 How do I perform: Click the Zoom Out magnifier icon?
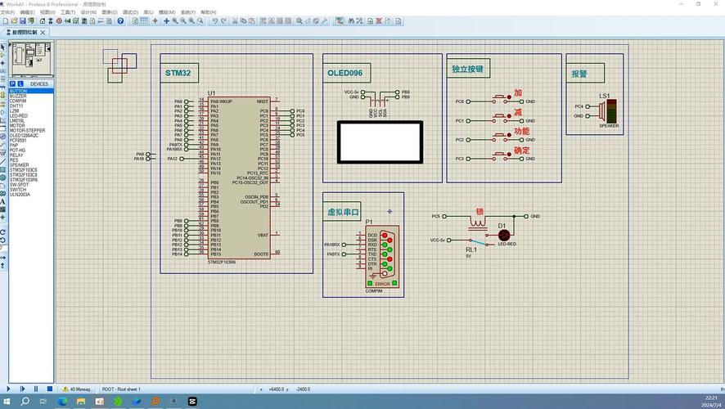coord(183,20)
